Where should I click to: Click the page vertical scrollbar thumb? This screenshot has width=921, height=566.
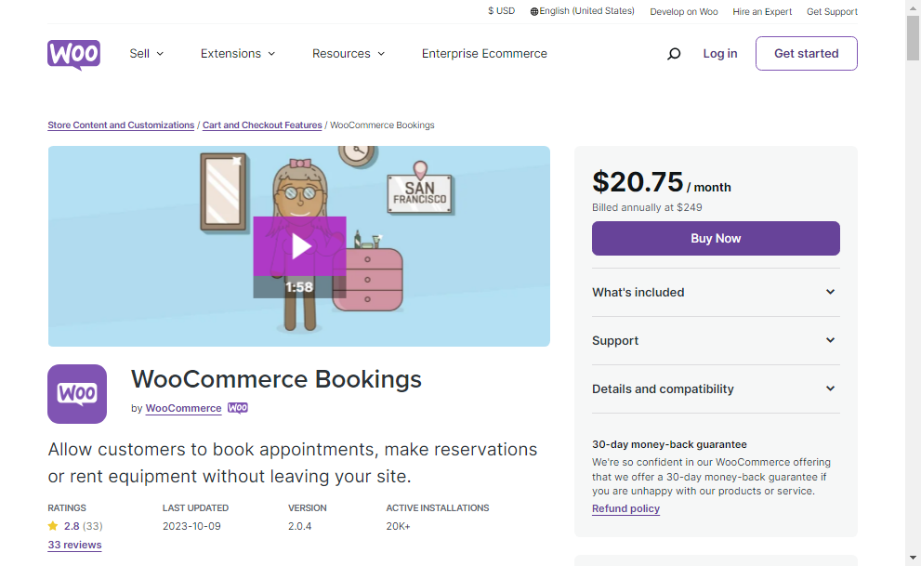point(914,37)
